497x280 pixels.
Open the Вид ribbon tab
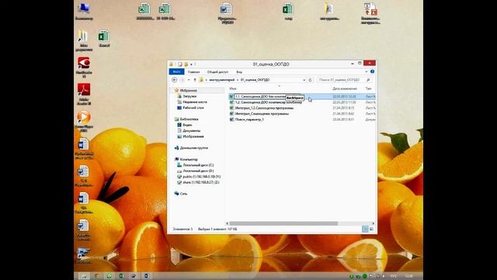[x=239, y=72]
